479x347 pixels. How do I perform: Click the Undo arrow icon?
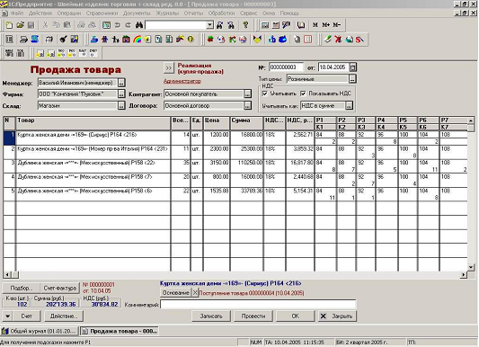point(118,25)
